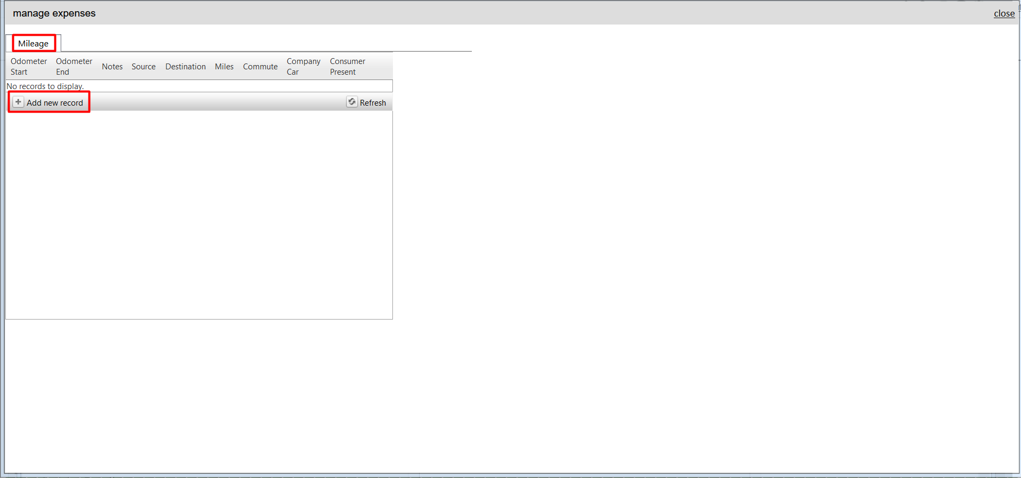Viewport: 1021px width, 478px height.
Task: Click the manage expenses dialog title
Action: click(x=54, y=13)
